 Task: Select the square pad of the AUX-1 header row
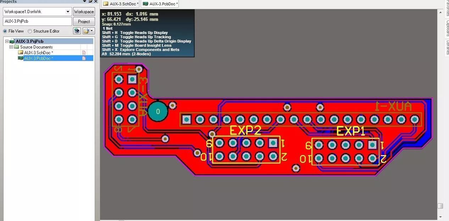(187, 119)
